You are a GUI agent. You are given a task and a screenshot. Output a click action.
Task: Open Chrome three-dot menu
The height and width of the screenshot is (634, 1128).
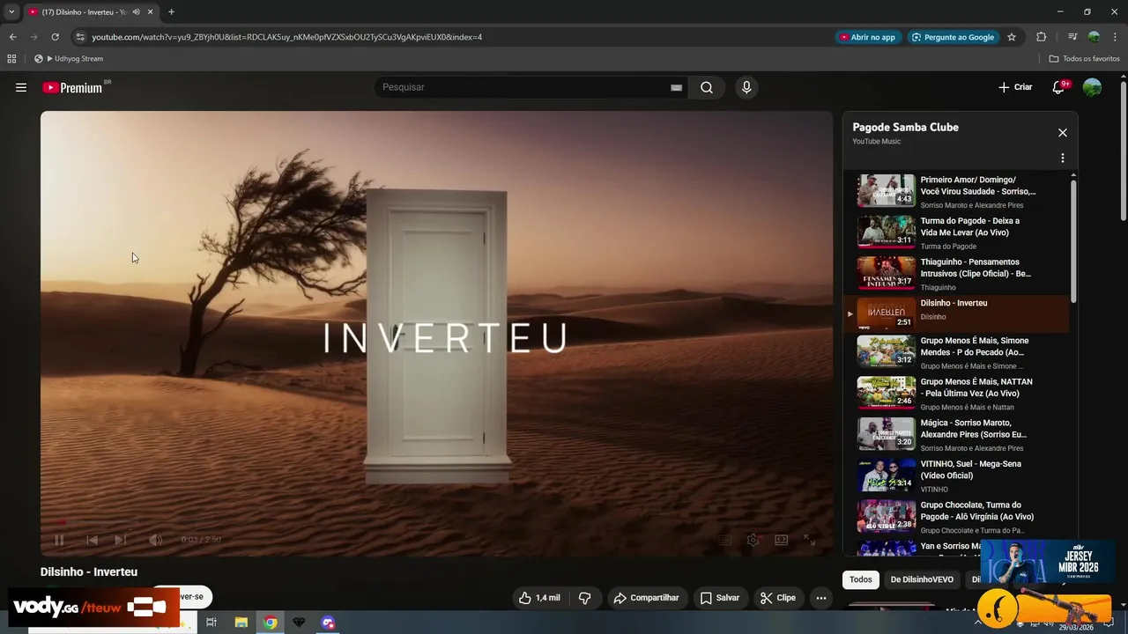1115,37
